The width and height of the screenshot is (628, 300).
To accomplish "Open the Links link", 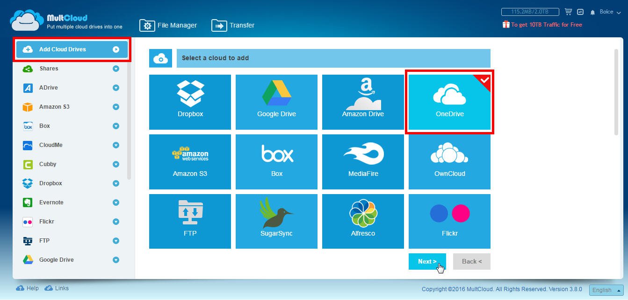I will pos(57,288).
